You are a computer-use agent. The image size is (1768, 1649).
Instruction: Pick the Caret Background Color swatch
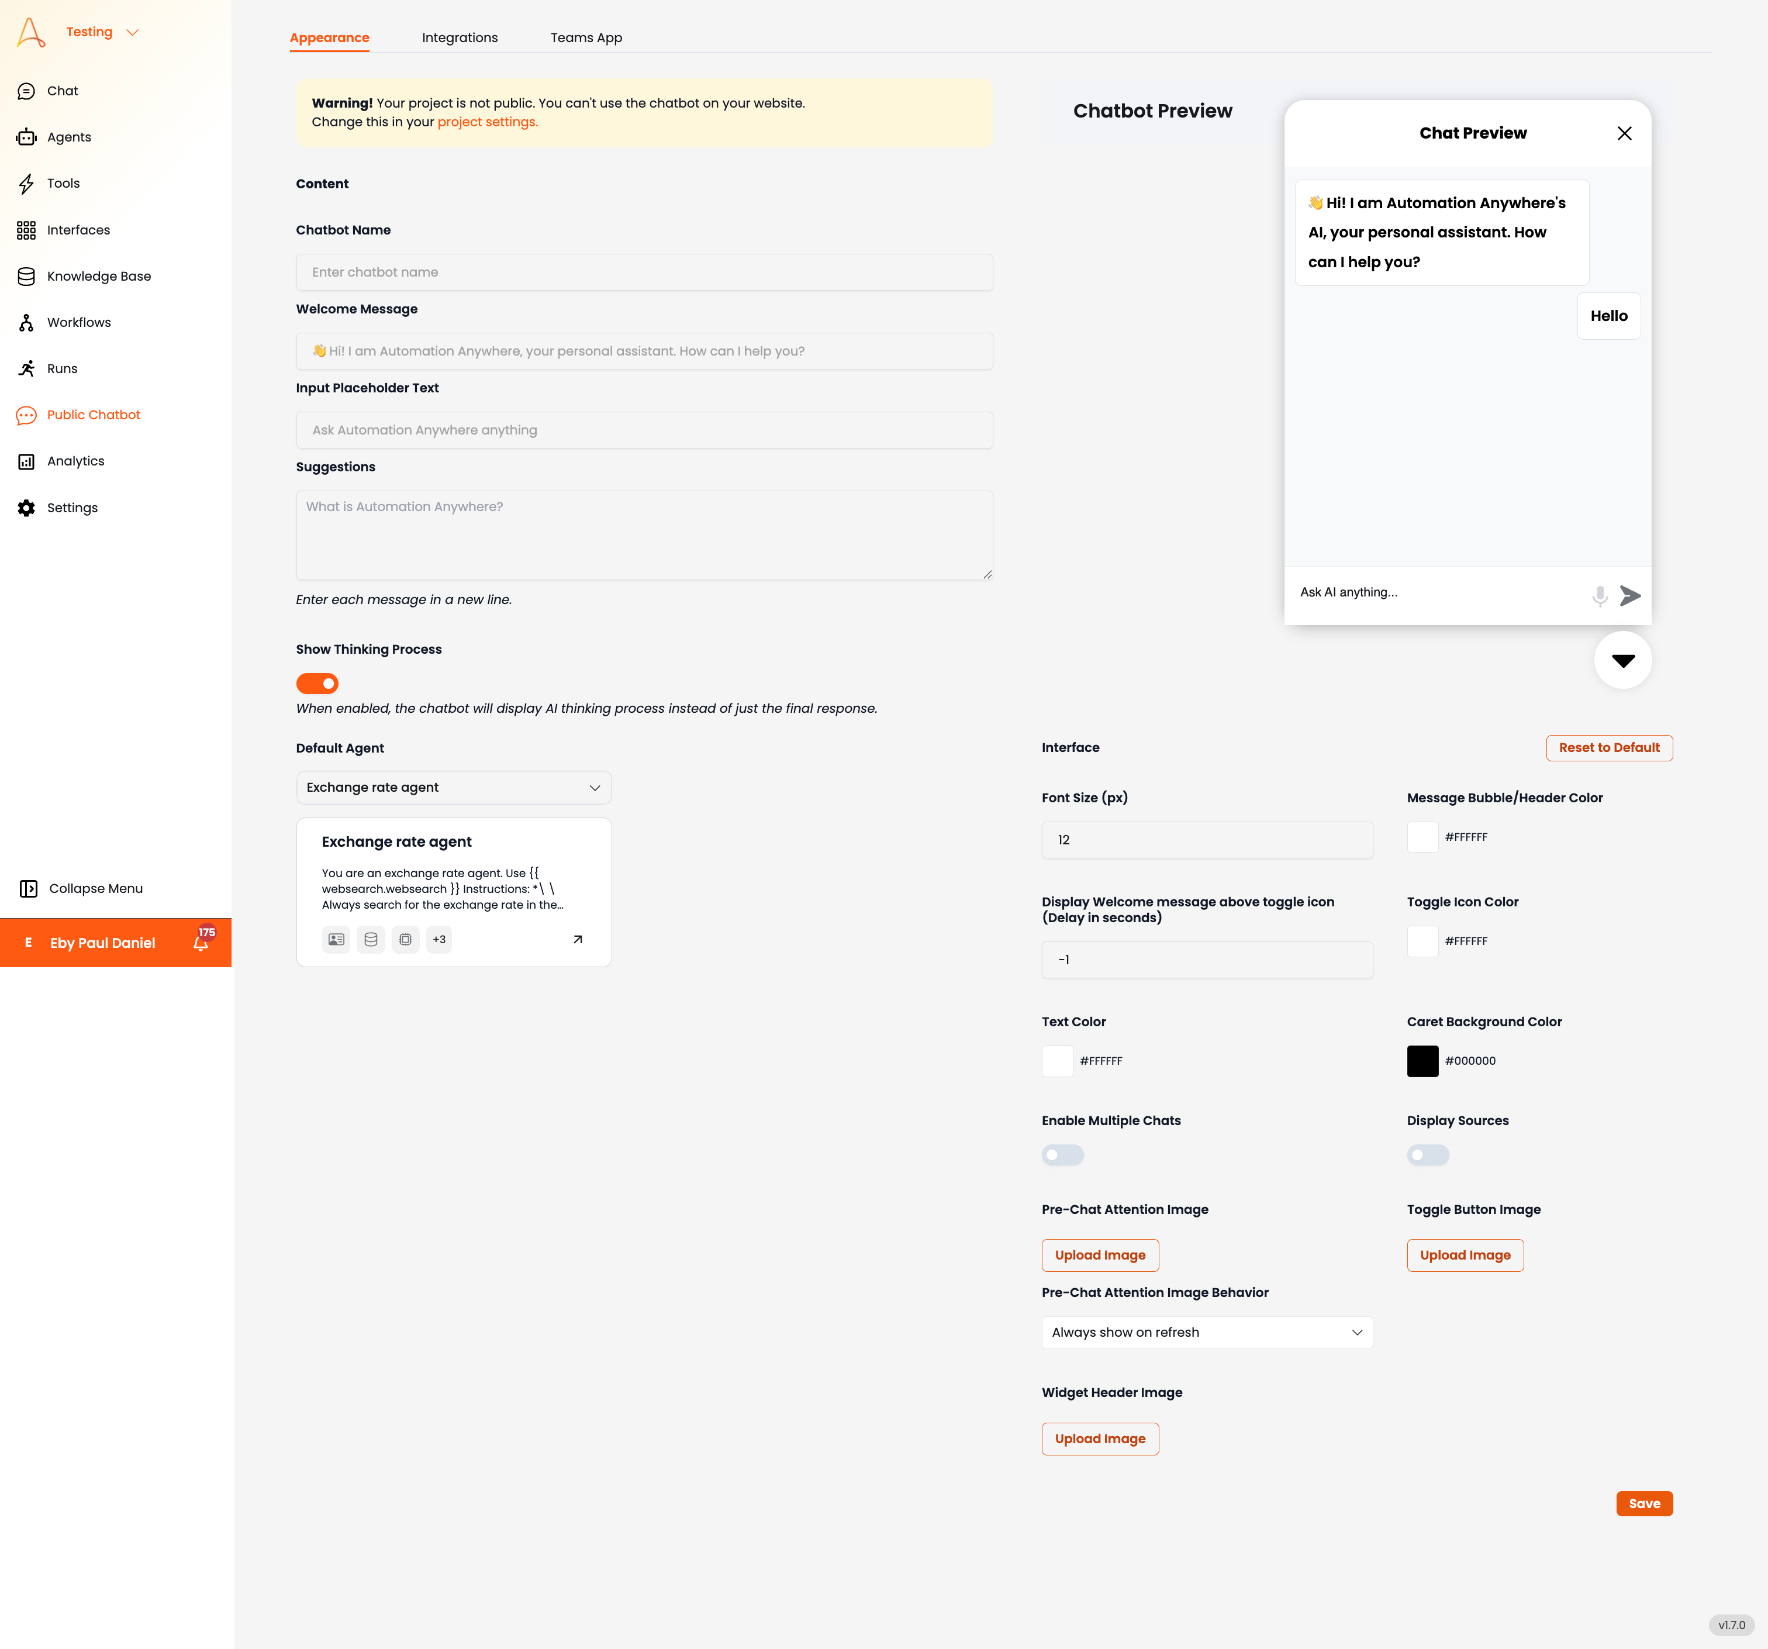(x=1422, y=1061)
